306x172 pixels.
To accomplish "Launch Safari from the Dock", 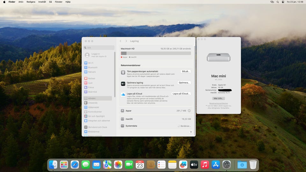I will (x=75, y=164).
